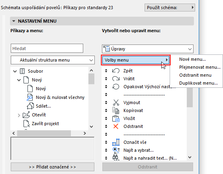Select the Nový & nulovat všechny item
Image resolution: width=223 pixels, height=174 pixels.
click(x=60, y=97)
